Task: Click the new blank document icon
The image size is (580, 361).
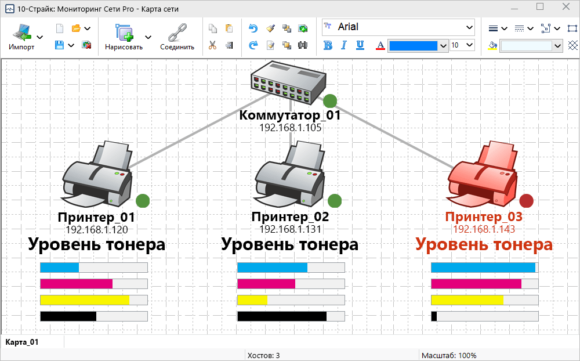Action: [59, 28]
